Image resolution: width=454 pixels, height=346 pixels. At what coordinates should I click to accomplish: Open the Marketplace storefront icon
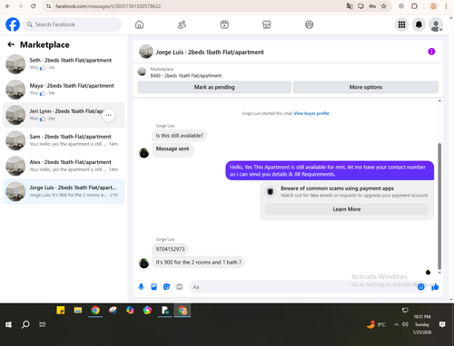coord(267,24)
